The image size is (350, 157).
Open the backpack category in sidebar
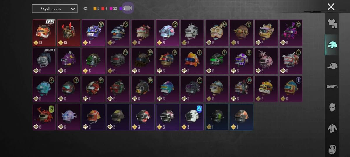click(332, 149)
